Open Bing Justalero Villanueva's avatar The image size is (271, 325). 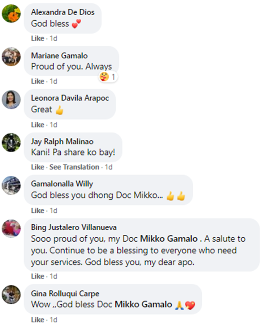pos(11,228)
